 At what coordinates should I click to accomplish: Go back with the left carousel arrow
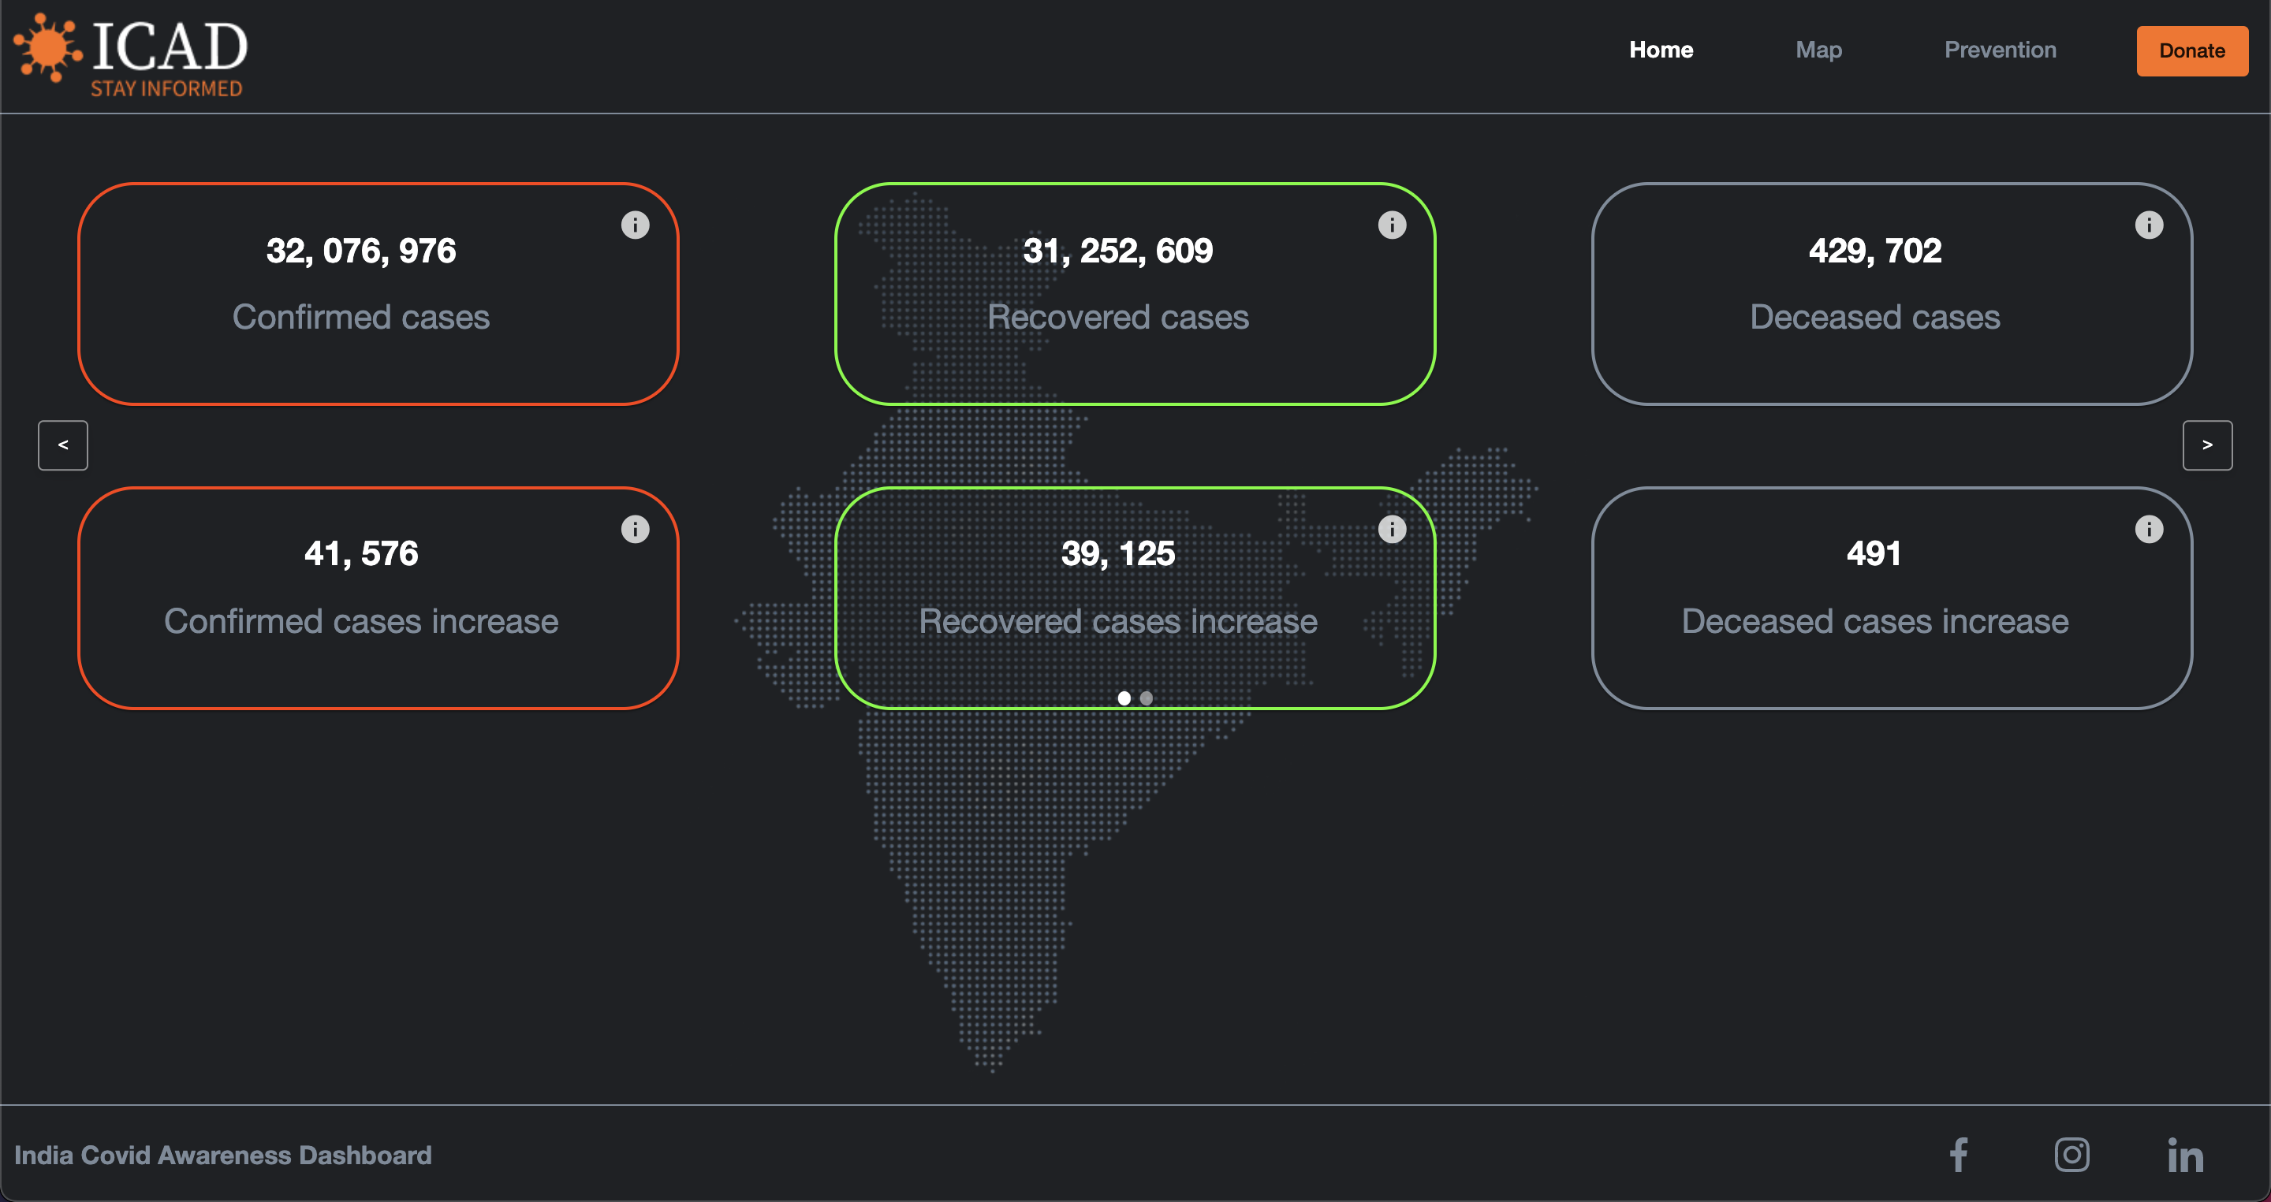(62, 445)
